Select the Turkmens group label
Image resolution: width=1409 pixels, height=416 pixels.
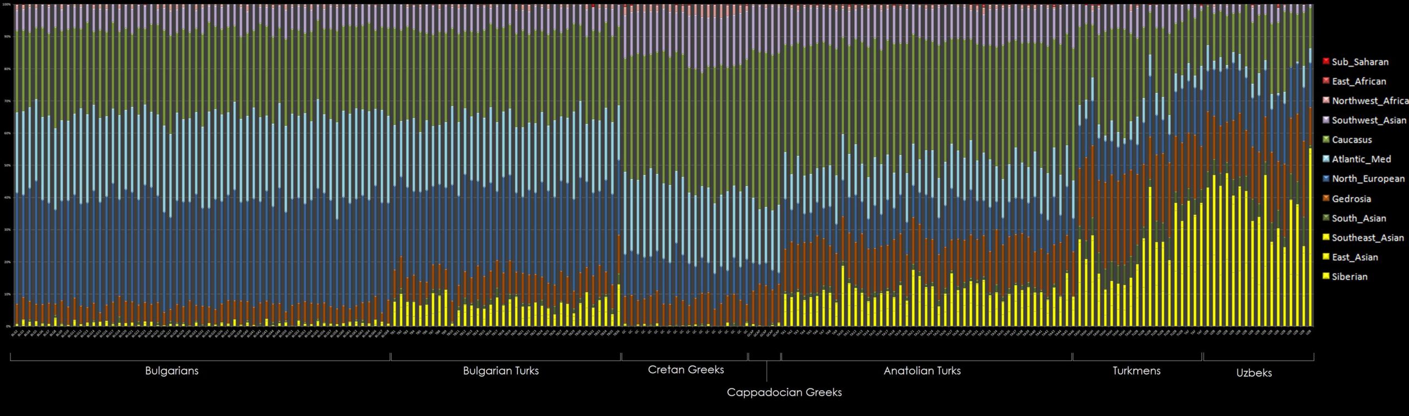tap(1136, 371)
